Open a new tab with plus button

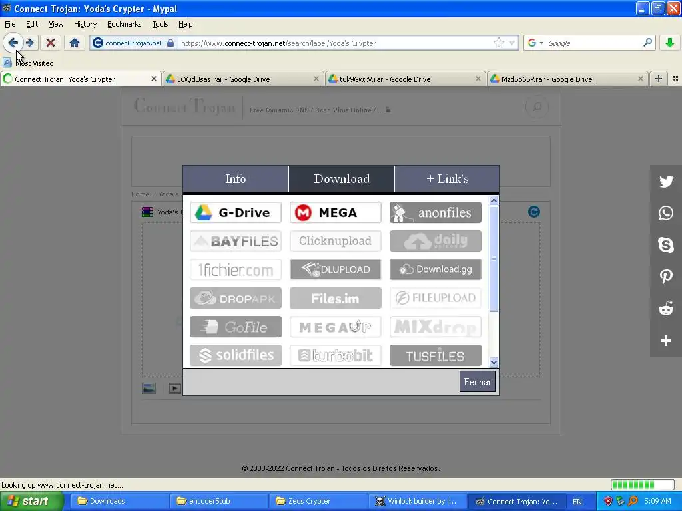(x=659, y=79)
